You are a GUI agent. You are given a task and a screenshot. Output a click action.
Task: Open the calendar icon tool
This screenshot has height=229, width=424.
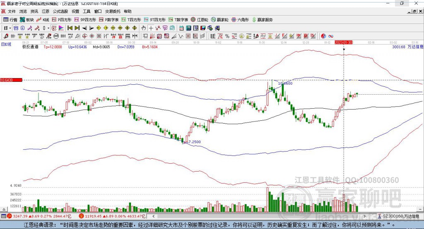click(x=181, y=28)
